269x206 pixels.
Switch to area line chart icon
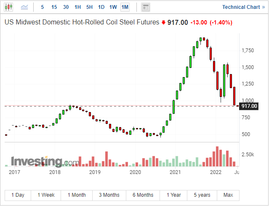point(24,7)
